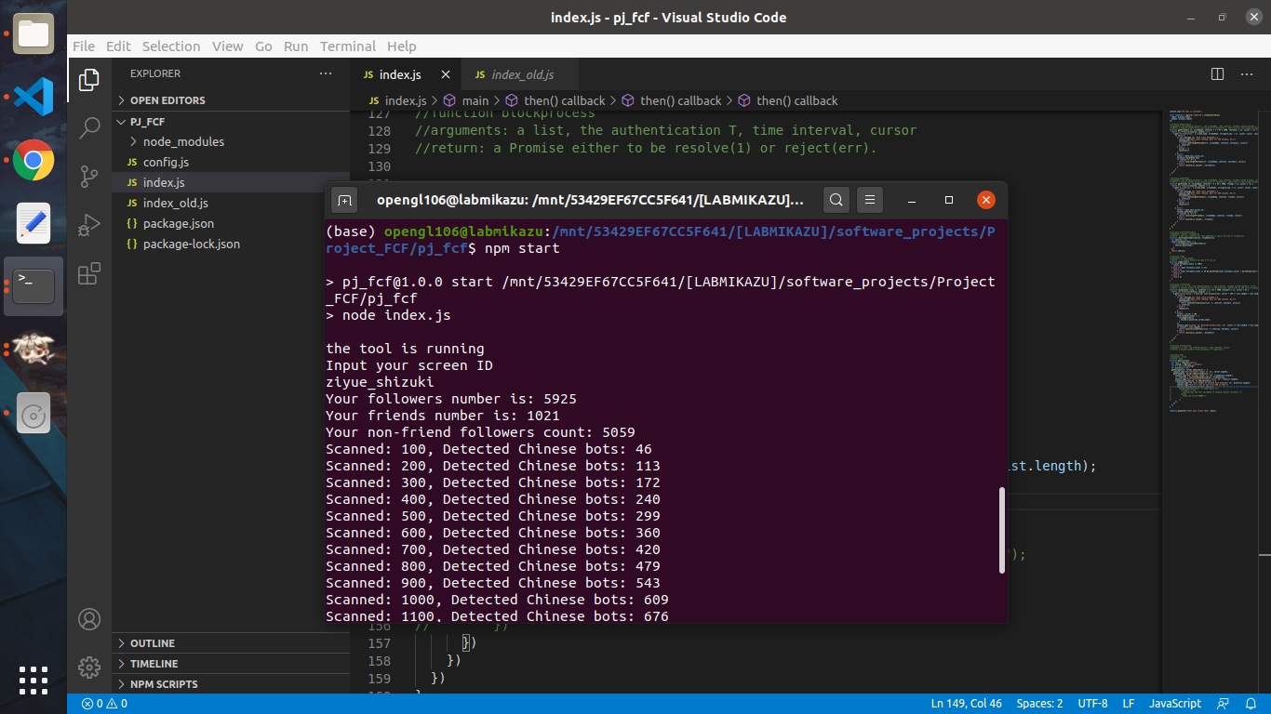Open the Search view in activity bar
Viewport: 1271px width, 714px height.
89,127
